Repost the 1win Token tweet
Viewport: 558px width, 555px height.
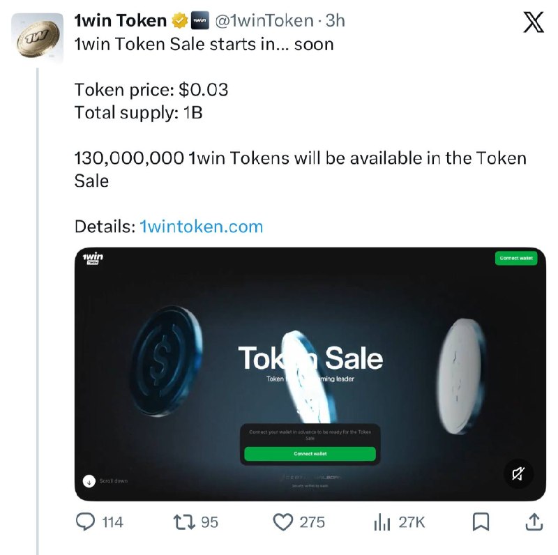[x=184, y=522]
